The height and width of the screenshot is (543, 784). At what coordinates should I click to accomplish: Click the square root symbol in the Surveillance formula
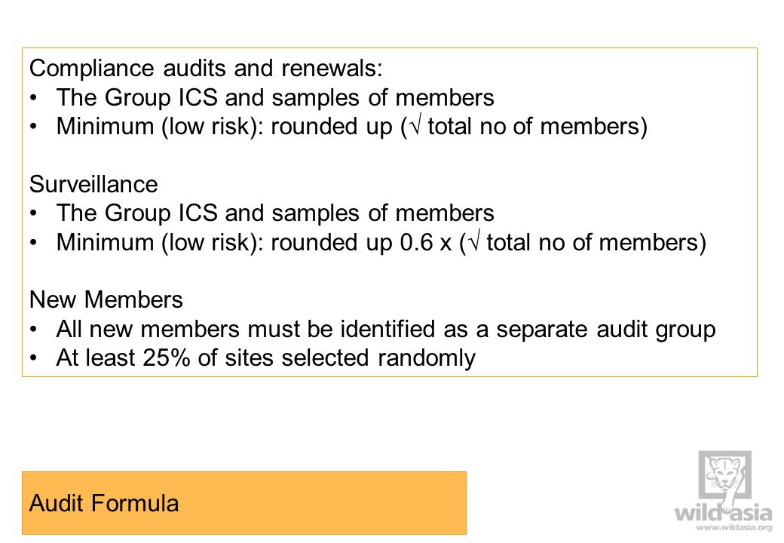point(475,242)
